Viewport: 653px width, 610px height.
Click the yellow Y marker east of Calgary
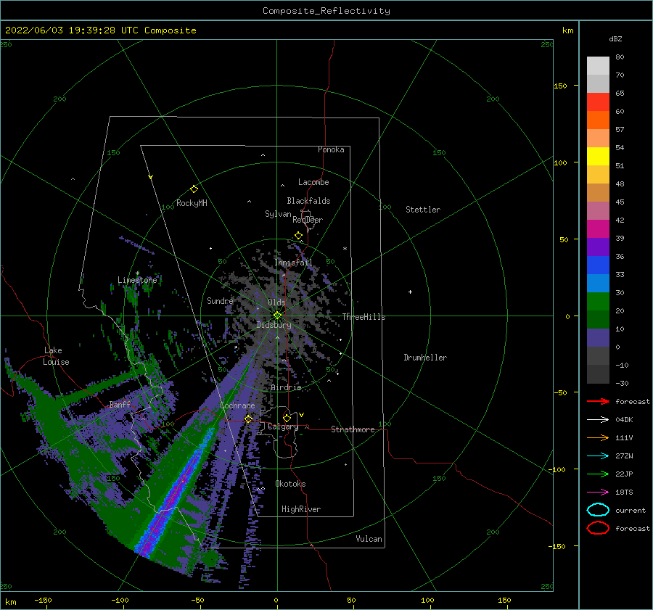(x=301, y=415)
